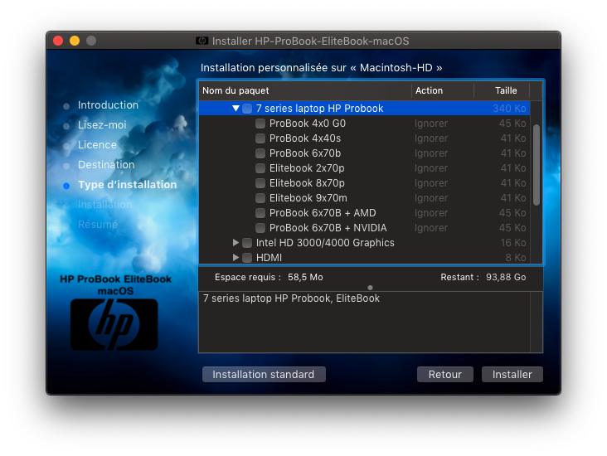Open the Destination step
The width and height of the screenshot is (607, 456).
pyautogui.click(x=106, y=165)
